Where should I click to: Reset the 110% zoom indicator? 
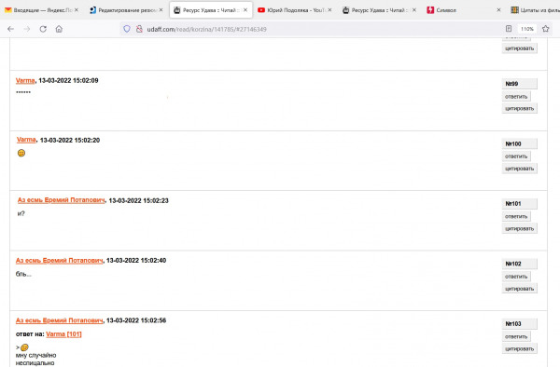tap(526, 29)
